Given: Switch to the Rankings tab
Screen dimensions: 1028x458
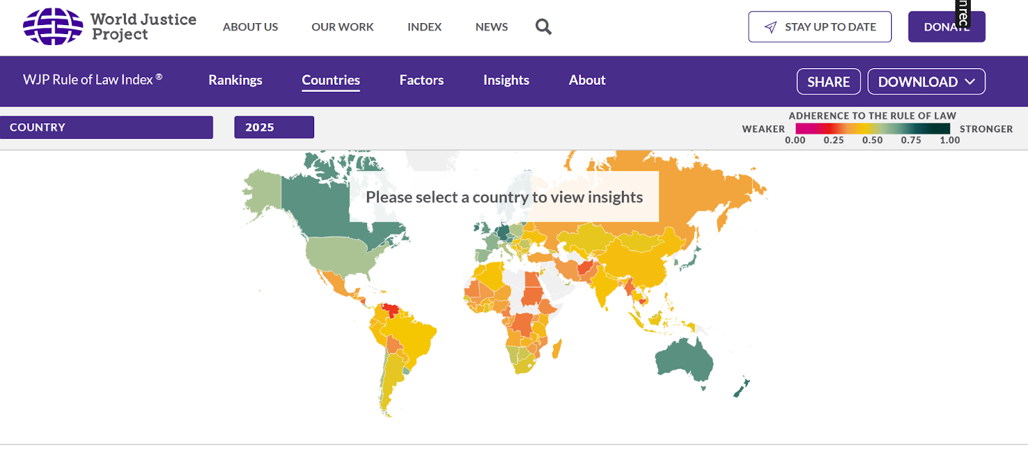Looking at the screenshot, I should pos(235,80).
